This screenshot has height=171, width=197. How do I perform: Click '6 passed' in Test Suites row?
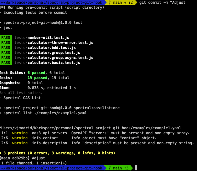(x=36, y=73)
